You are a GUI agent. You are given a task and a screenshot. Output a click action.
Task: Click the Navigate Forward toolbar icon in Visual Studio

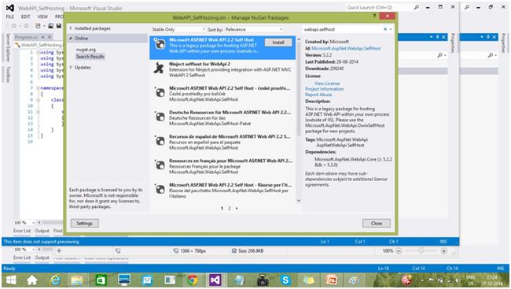pyautogui.click(x=26, y=26)
